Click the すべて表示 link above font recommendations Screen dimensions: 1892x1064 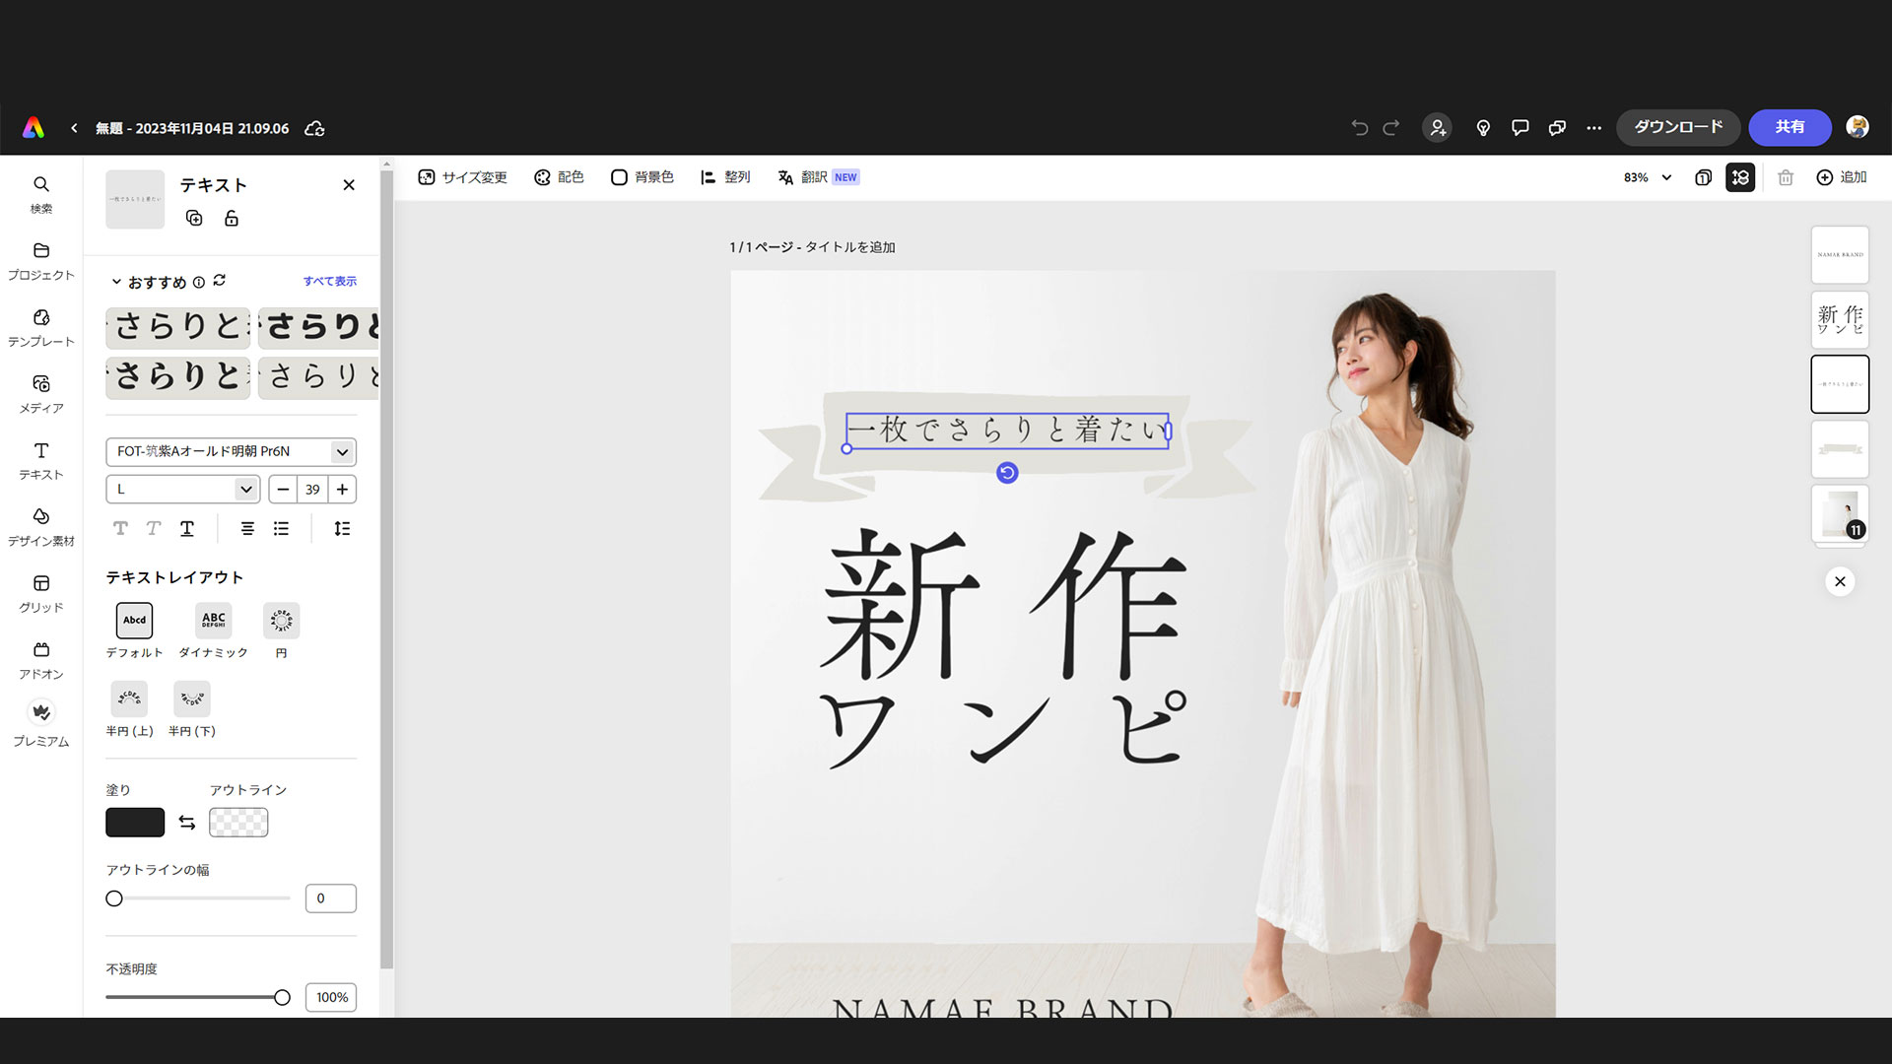click(x=330, y=281)
